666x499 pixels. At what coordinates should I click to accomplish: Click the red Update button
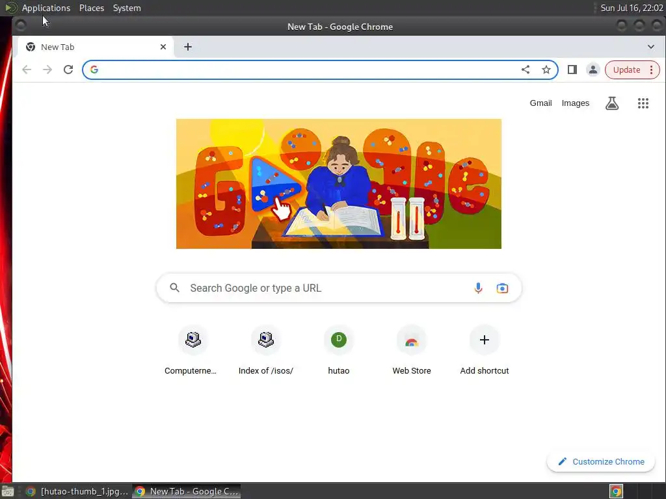click(626, 70)
